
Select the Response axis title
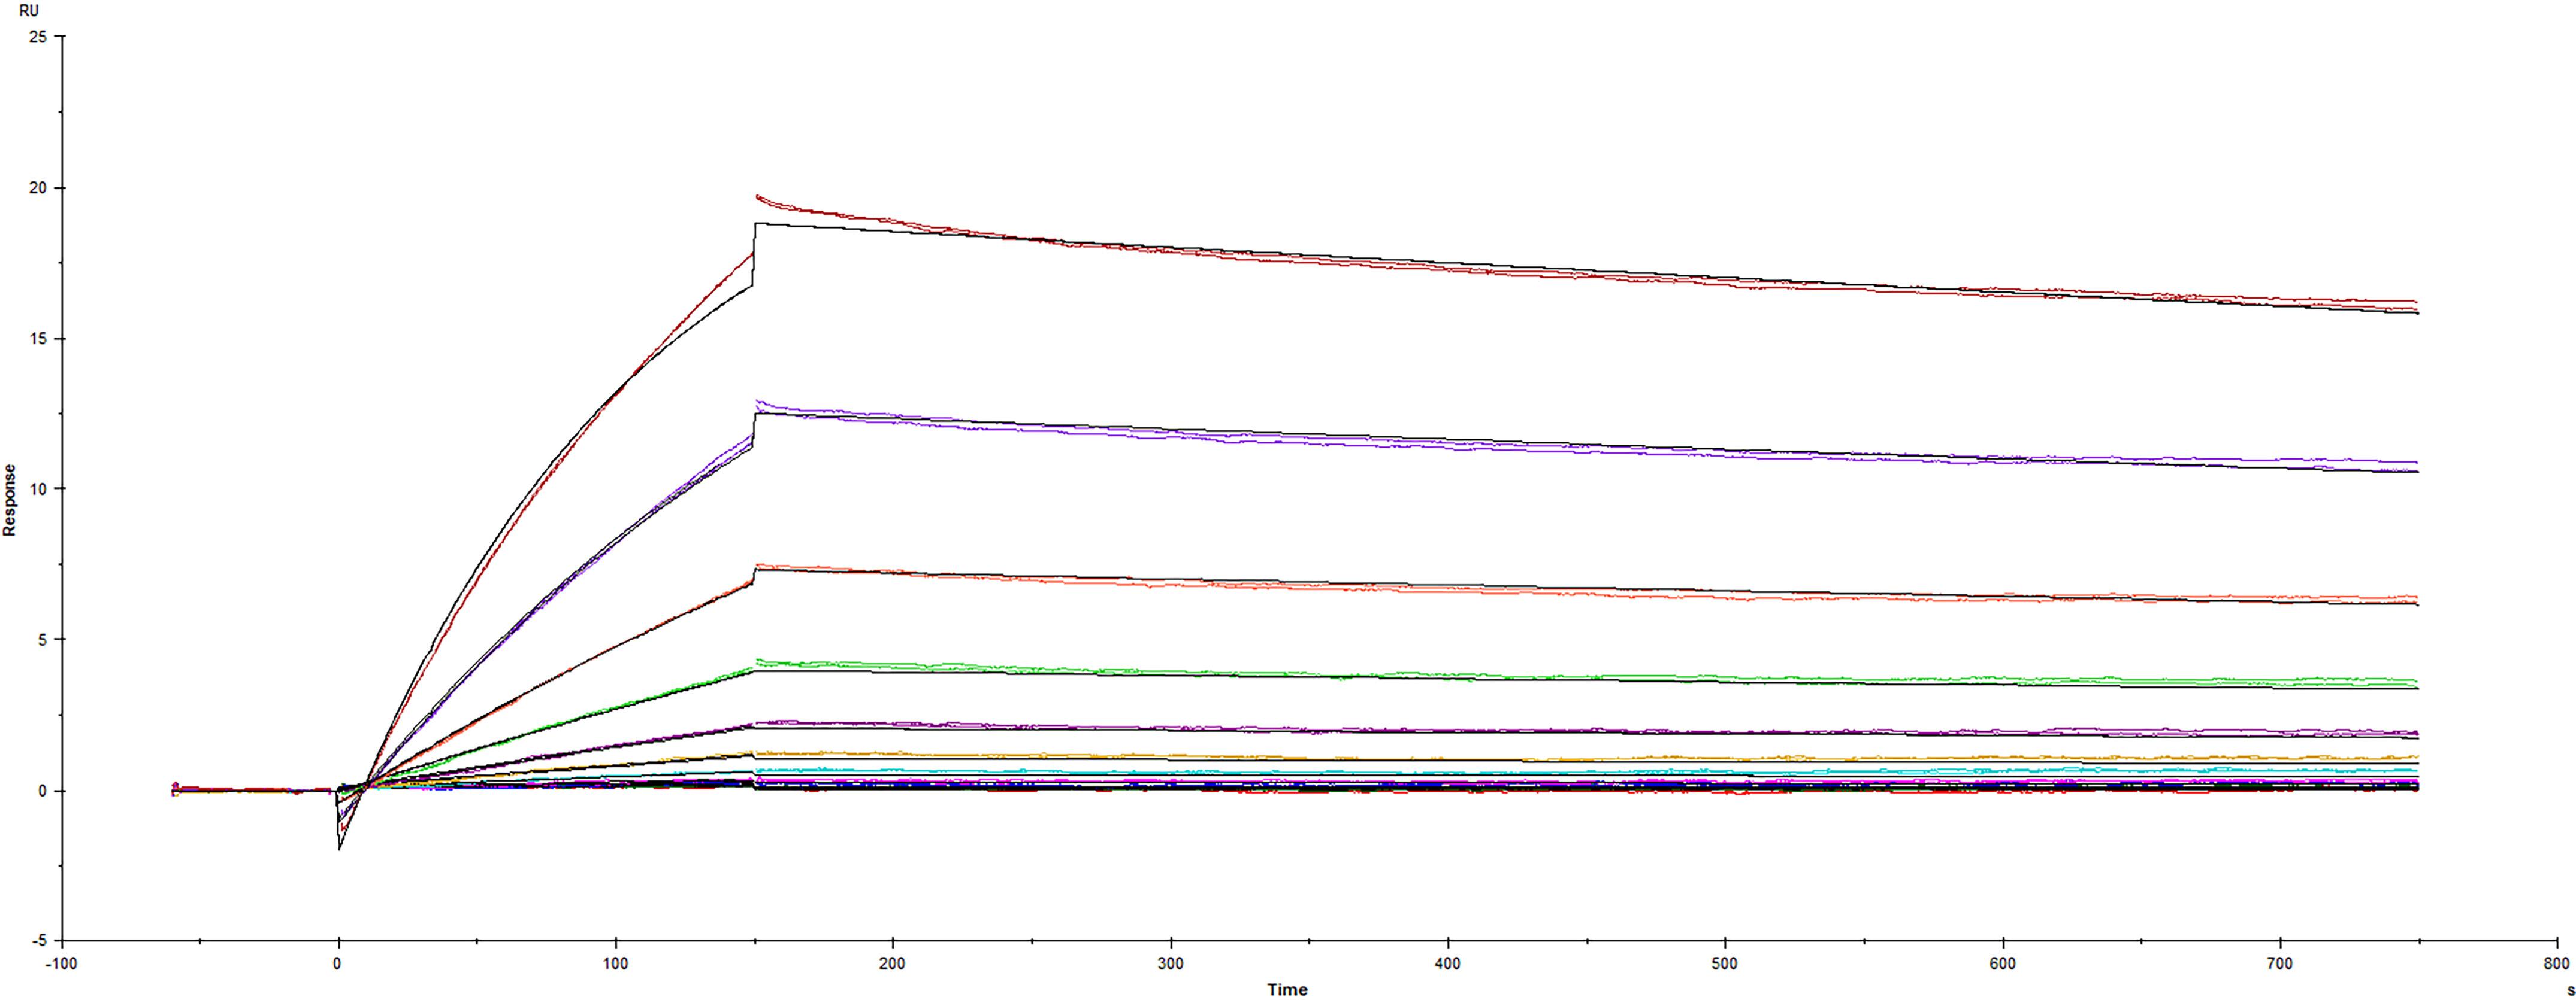click(x=10, y=500)
